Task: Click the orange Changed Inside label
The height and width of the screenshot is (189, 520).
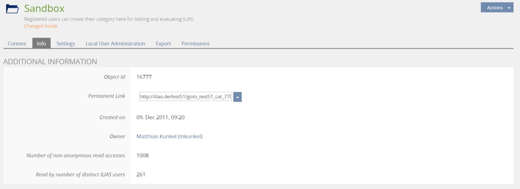Action: (41, 26)
